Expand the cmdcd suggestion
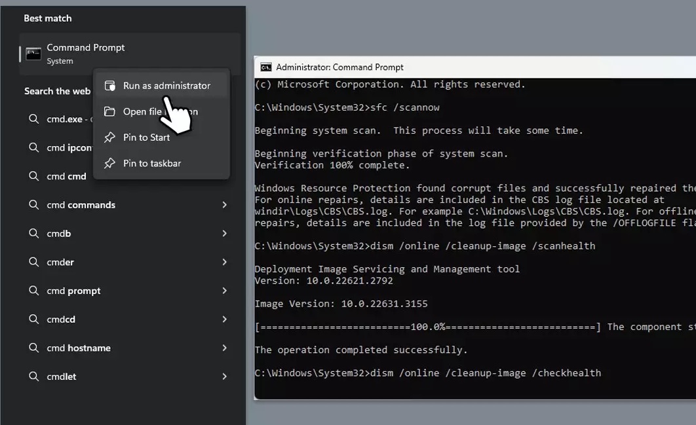 225,319
